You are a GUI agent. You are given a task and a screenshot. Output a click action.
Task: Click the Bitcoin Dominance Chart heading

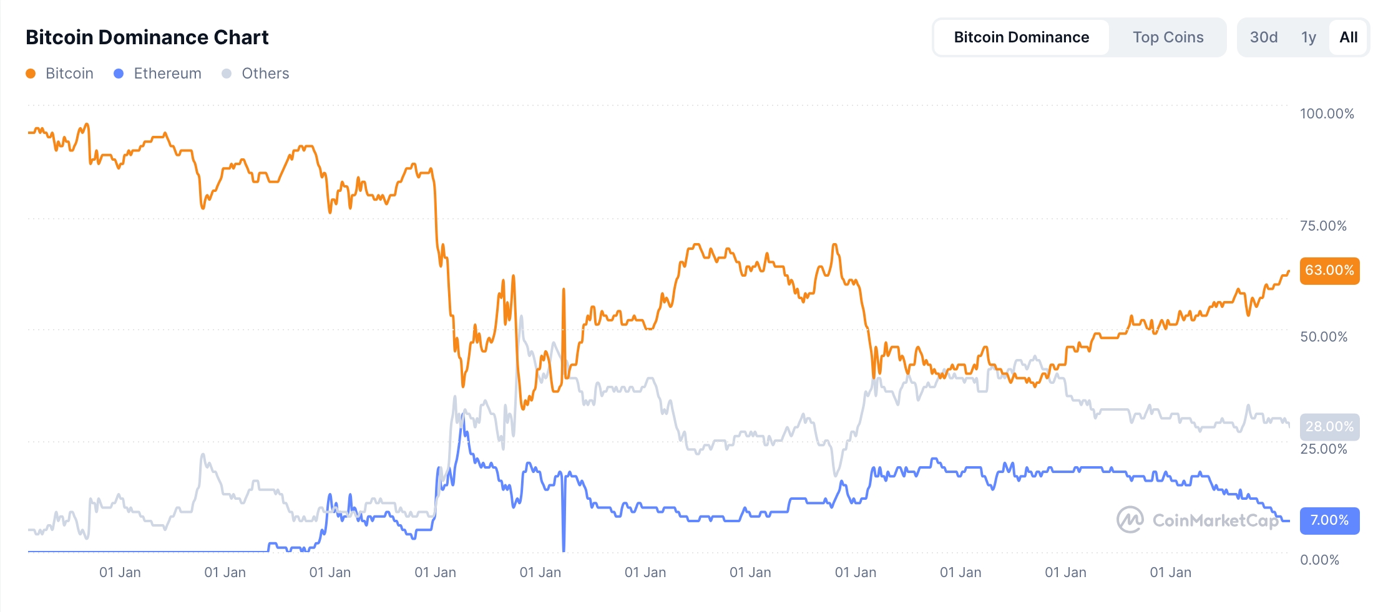pyautogui.click(x=147, y=37)
